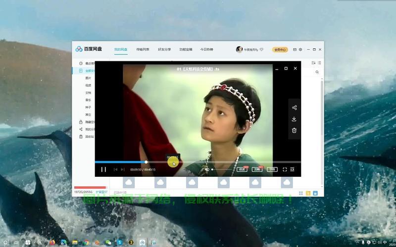Click the yellow icon in bottom bar
This screenshot has width=396, height=247.
point(308,193)
